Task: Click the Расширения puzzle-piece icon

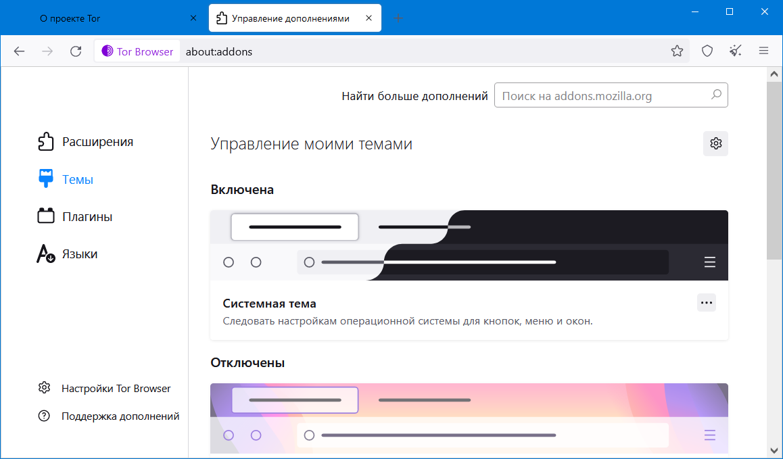Action: (46, 141)
